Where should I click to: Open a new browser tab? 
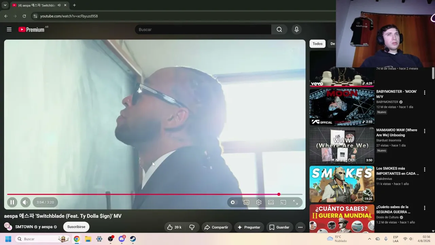[74, 5]
